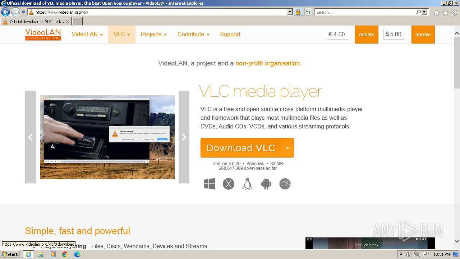Click the search magnifier icon
Image resolution: width=460 pixels, height=259 pixels.
pos(419,12)
